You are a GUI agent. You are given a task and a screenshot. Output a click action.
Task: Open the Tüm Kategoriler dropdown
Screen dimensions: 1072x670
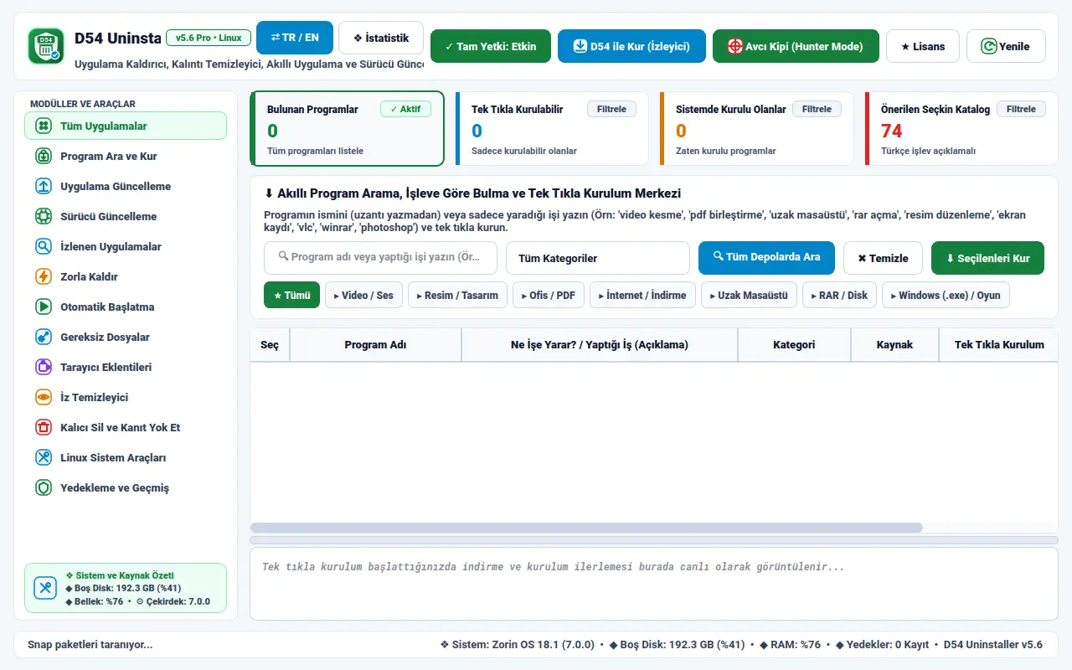(x=598, y=258)
